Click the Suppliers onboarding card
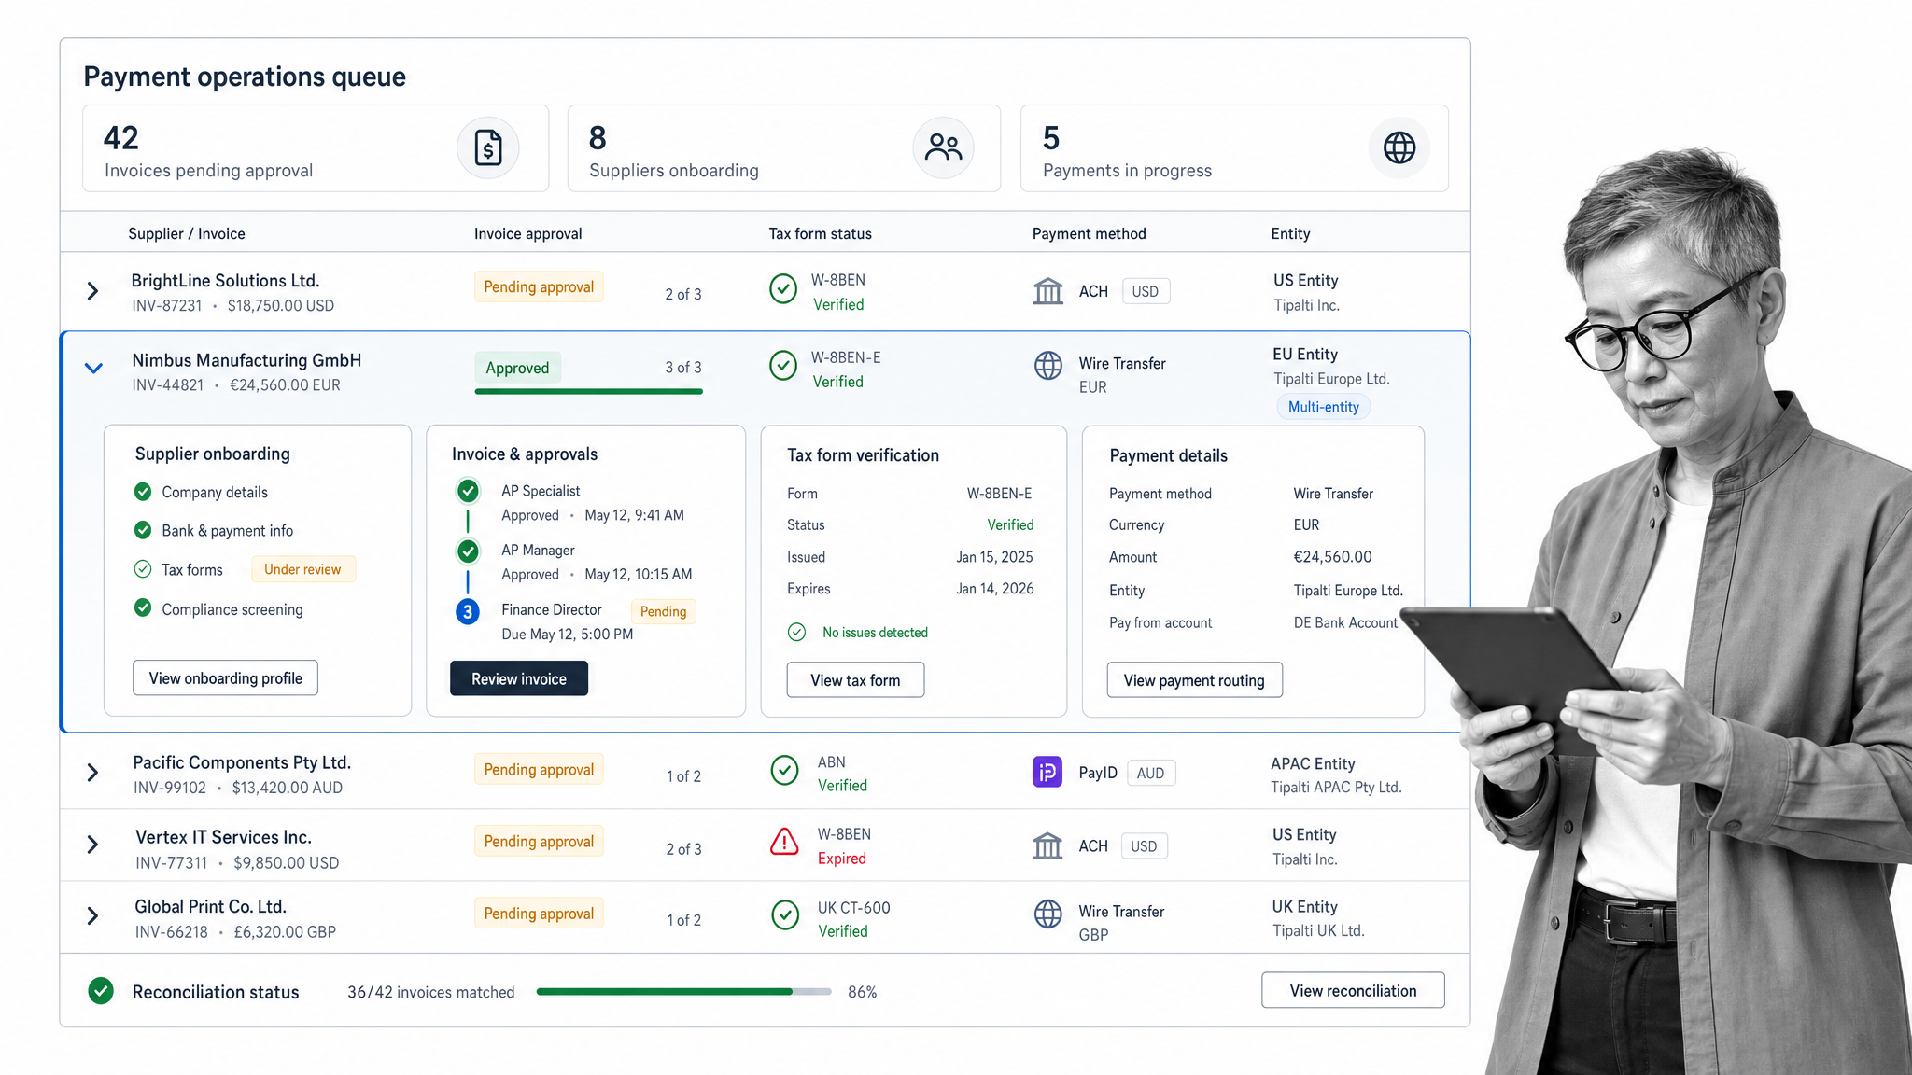This screenshot has height=1075, width=1912. pyautogui.click(x=784, y=148)
